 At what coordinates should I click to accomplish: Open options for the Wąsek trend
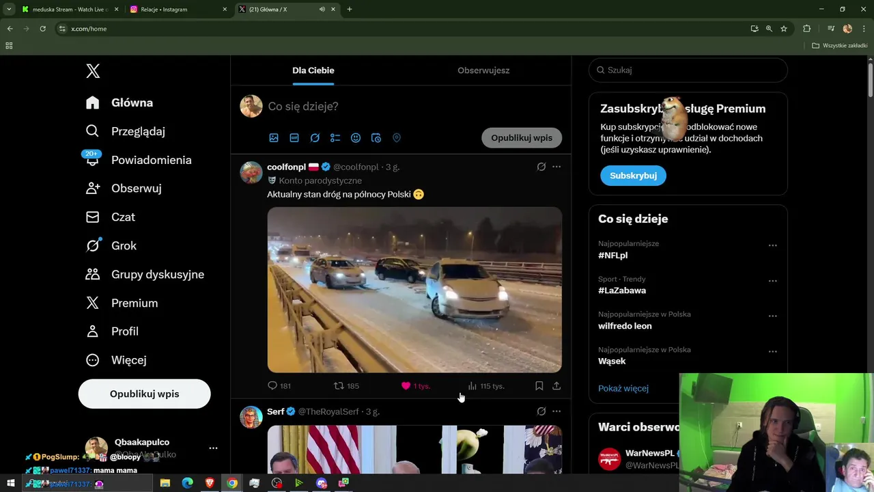tap(773, 352)
